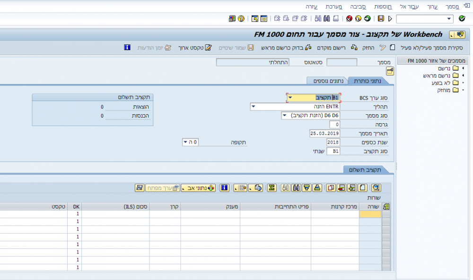Click the טקסט ארוך button
The height and width of the screenshot is (280, 473).
pos(194,48)
